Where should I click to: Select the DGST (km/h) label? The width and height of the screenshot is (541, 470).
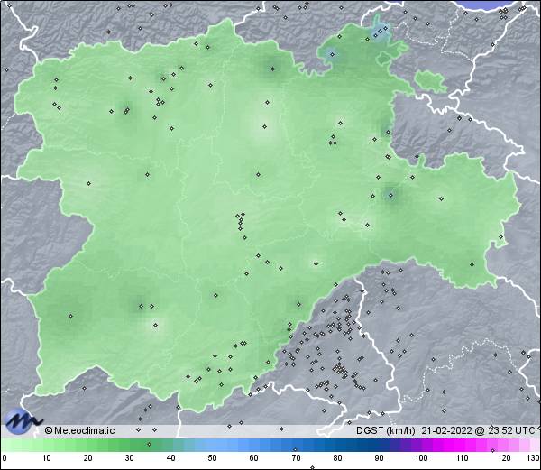click(x=386, y=430)
